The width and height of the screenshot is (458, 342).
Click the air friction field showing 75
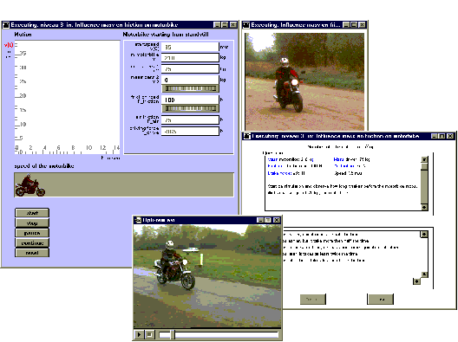[190, 119]
